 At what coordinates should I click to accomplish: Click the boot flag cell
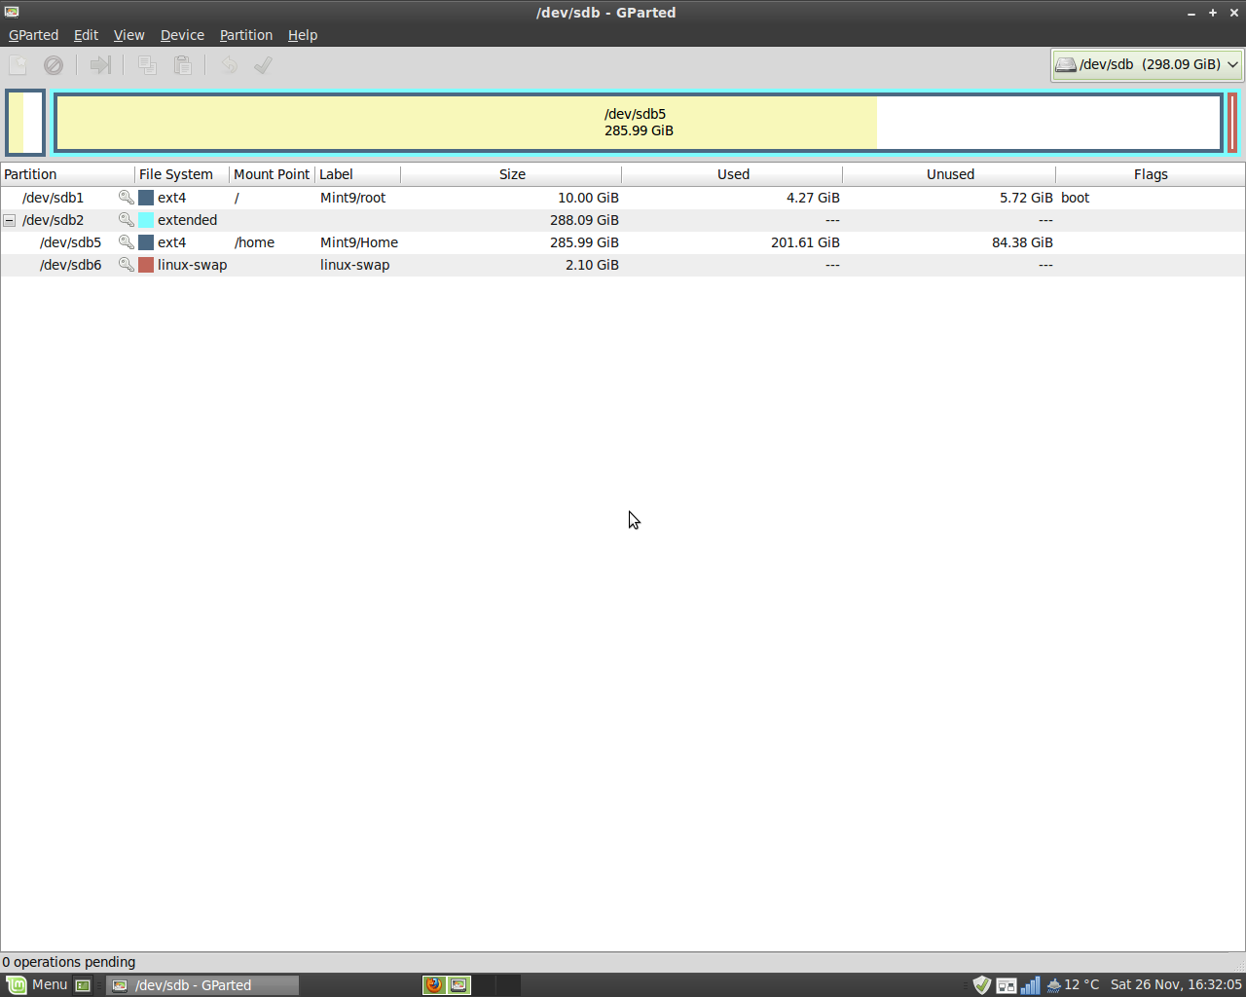pos(1075,198)
